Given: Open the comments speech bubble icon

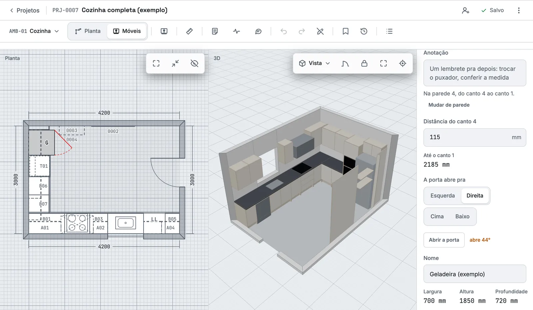Looking at the screenshot, I should point(258,31).
